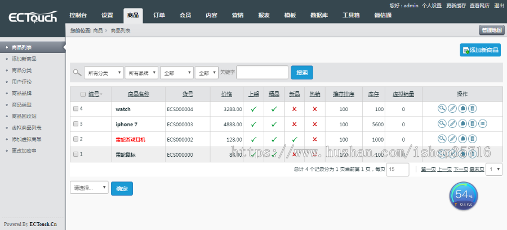507x230 pixels.
Task: Toggle the 新品 checkmark for 雷蛇游戏耳机
Action: (294, 139)
